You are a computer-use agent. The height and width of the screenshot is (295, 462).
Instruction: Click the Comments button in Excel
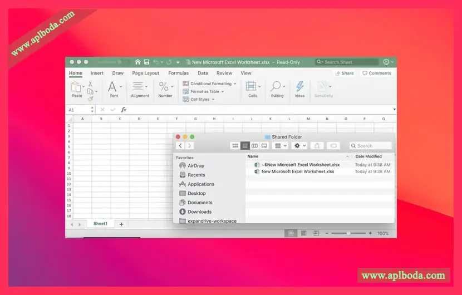coord(377,73)
